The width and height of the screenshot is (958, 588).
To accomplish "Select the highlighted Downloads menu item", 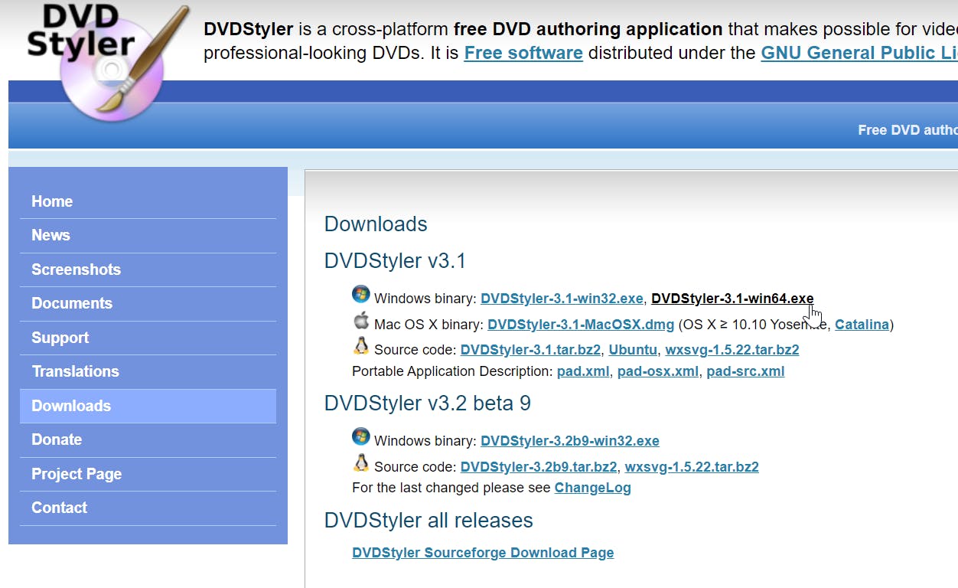I will 148,406.
